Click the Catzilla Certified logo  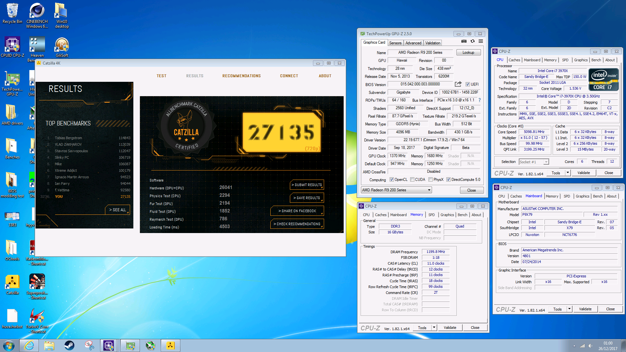pos(186,126)
